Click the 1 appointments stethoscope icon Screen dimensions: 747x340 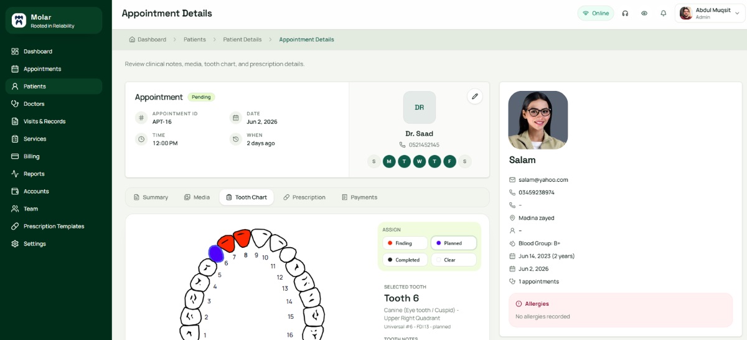tap(512, 281)
